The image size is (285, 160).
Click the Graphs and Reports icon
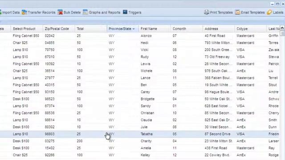pyautogui.click(x=85, y=12)
